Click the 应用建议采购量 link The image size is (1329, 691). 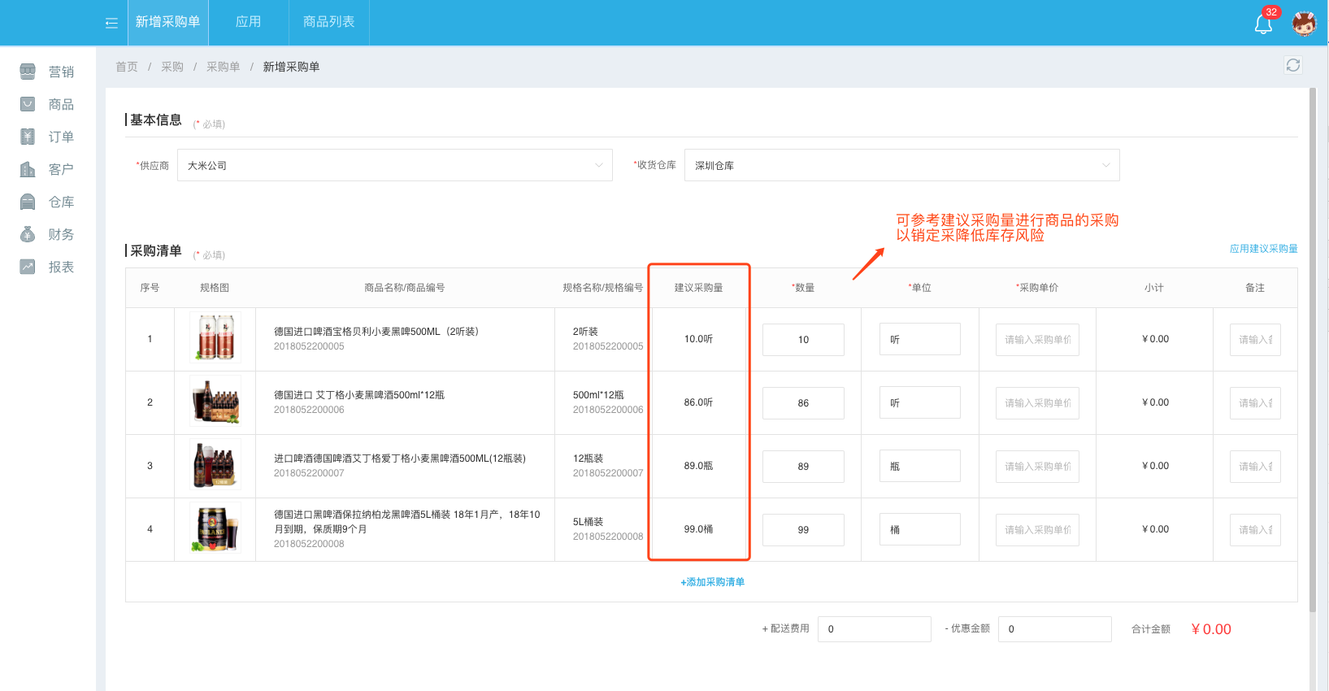[1263, 249]
